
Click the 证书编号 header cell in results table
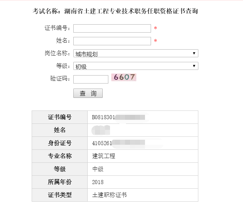(x=60, y=117)
